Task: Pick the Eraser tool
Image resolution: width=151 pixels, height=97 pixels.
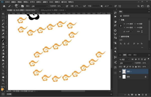Action: [x=3, y=50]
